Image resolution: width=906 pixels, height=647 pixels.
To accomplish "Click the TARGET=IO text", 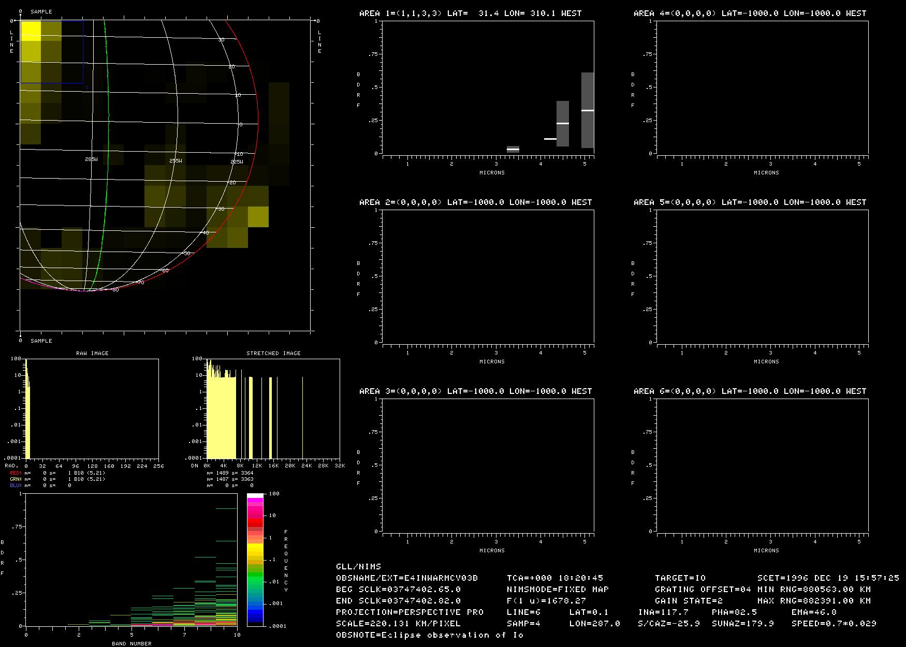I will (680, 578).
